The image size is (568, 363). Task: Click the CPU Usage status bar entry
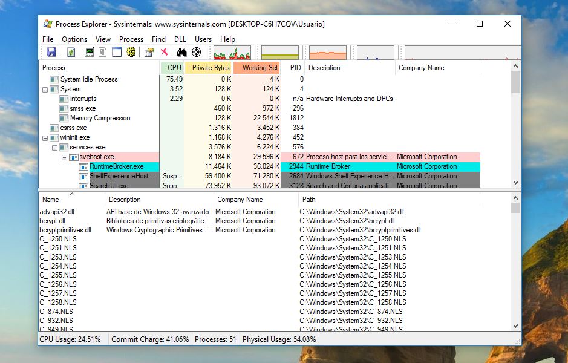click(70, 339)
